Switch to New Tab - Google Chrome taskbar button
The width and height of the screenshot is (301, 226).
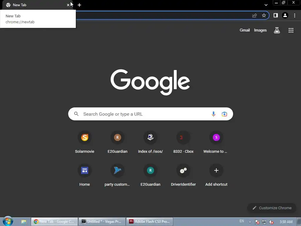click(54, 222)
